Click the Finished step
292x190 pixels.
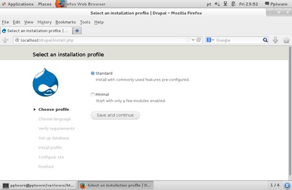click(46, 167)
